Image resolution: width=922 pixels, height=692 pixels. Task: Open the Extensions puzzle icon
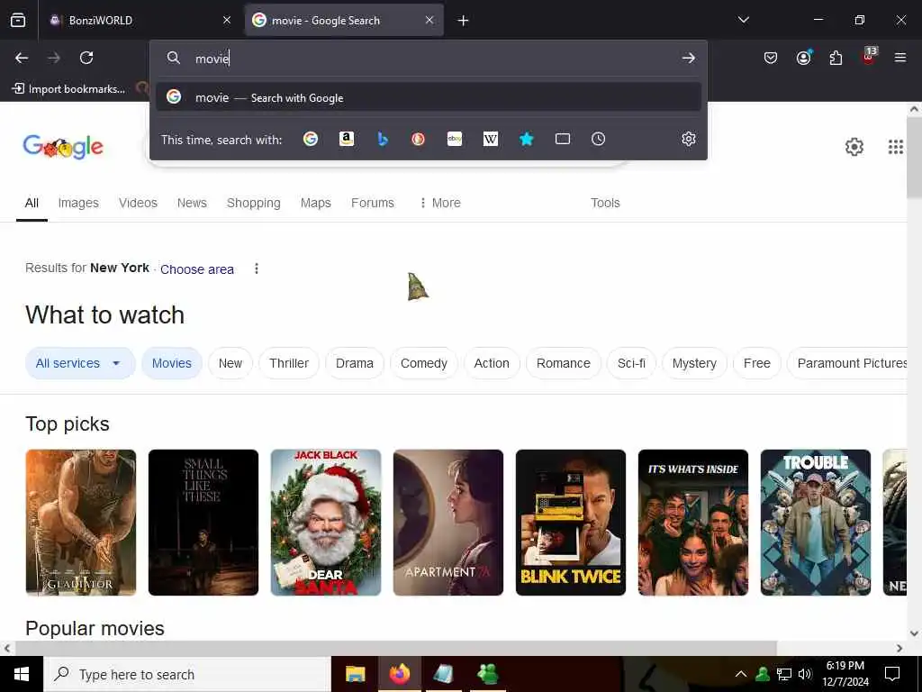(836, 58)
